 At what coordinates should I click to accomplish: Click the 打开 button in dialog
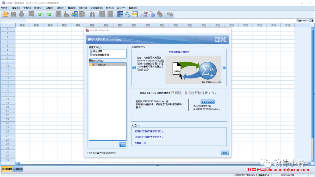pyautogui.click(x=122, y=144)
